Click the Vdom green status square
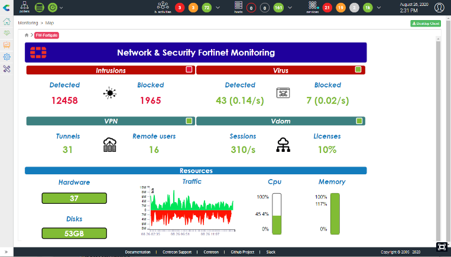 pos(359,121)
